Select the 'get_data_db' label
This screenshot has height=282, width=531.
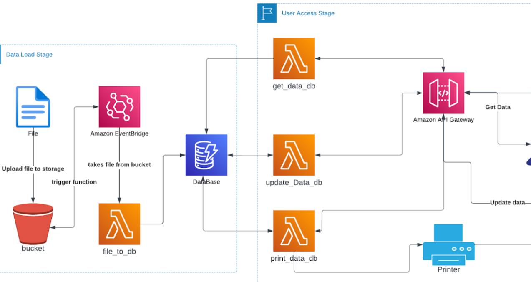pyautogui.click(x=294, y=86)
